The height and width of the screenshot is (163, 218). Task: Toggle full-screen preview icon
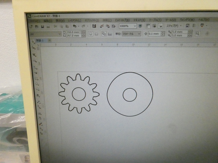coord(140,26)
